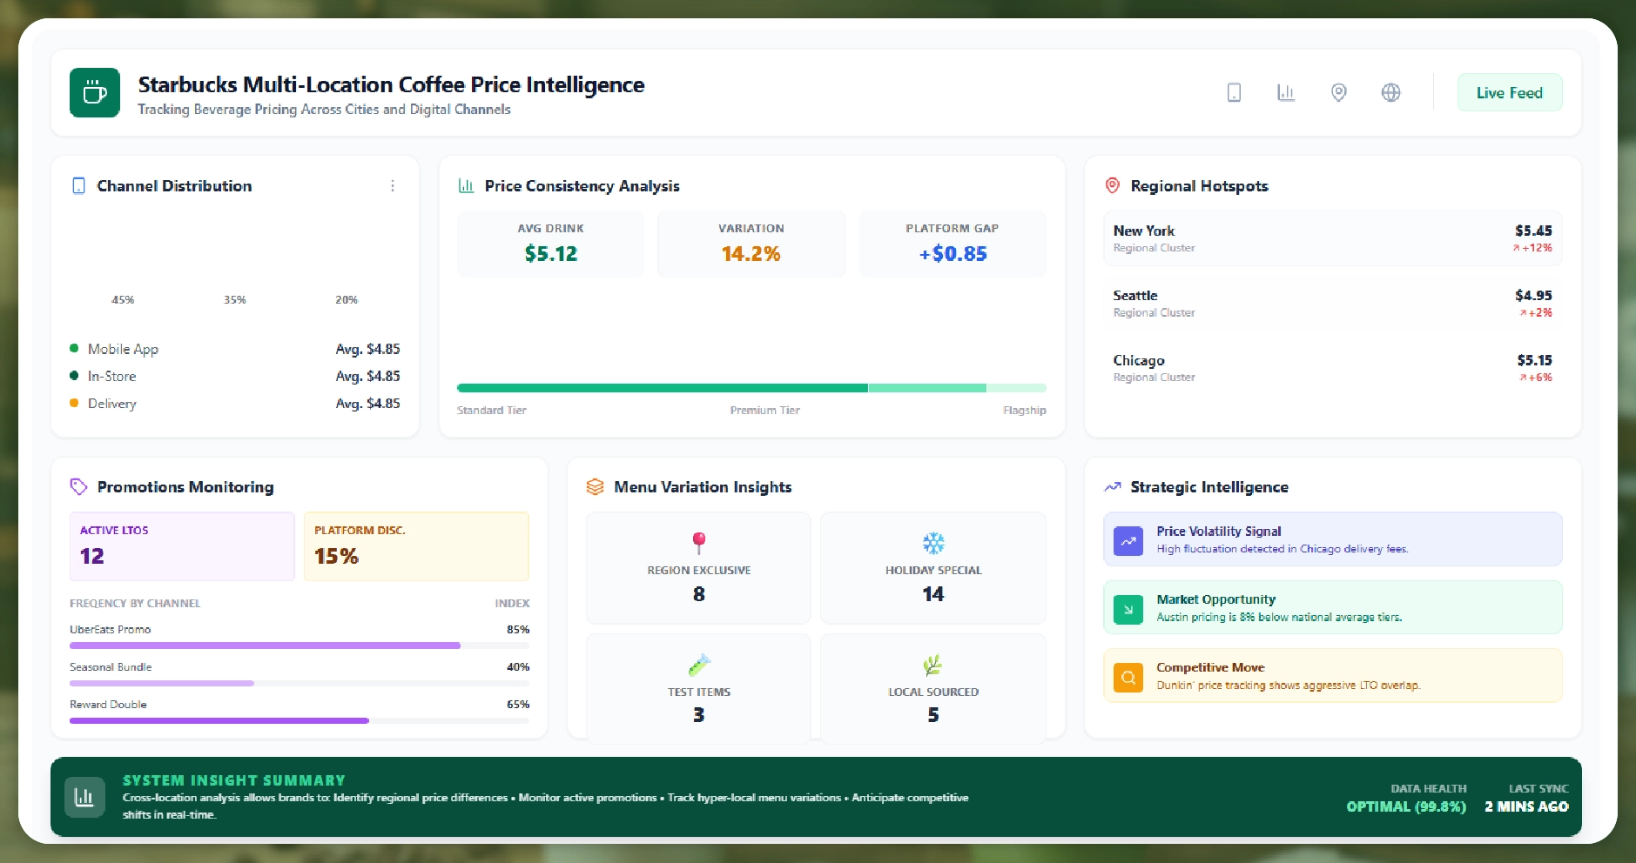Select the New York regional cluster row
The width and height of the screenshot is (1636, 863).
tap(1332, 238)
